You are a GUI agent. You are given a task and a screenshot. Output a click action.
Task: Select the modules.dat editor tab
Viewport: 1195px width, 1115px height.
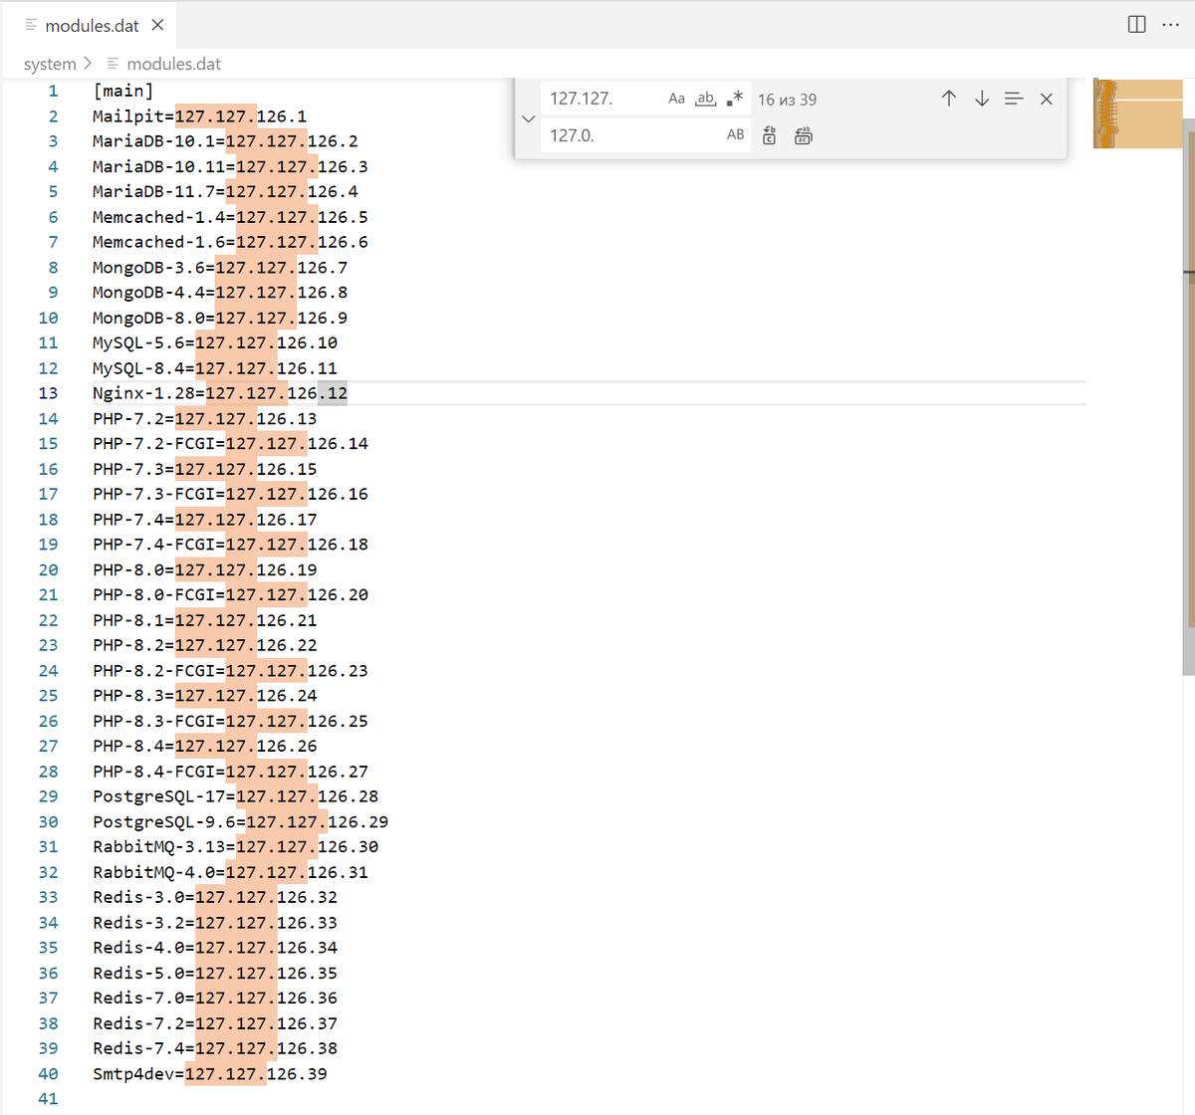pos(92,25)
